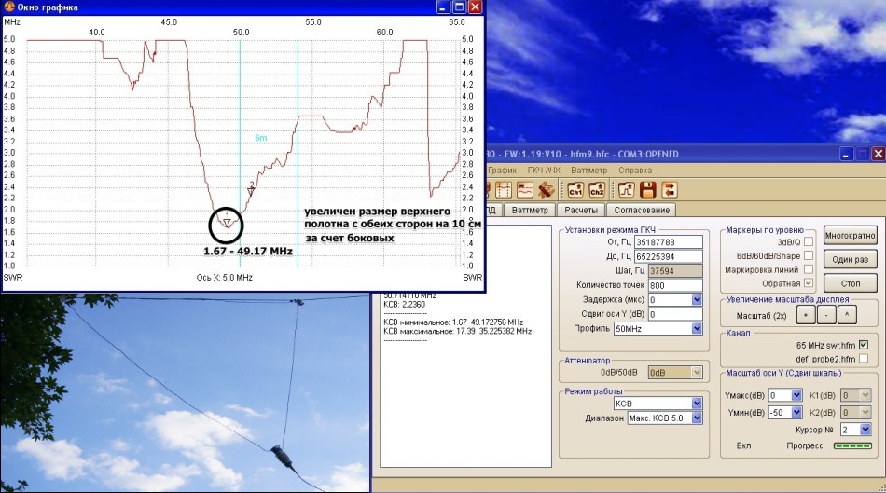Click the Масштаб plus (+) button
The image size is (886, 493).
click(x=806, y=315)
